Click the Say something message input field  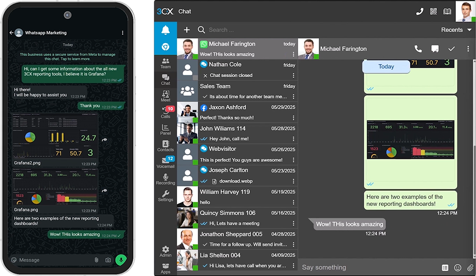click(x=345, y=267)
